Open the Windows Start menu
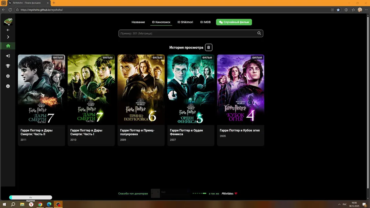The height and width of the screenshot is (208, 370). [4, 204]
